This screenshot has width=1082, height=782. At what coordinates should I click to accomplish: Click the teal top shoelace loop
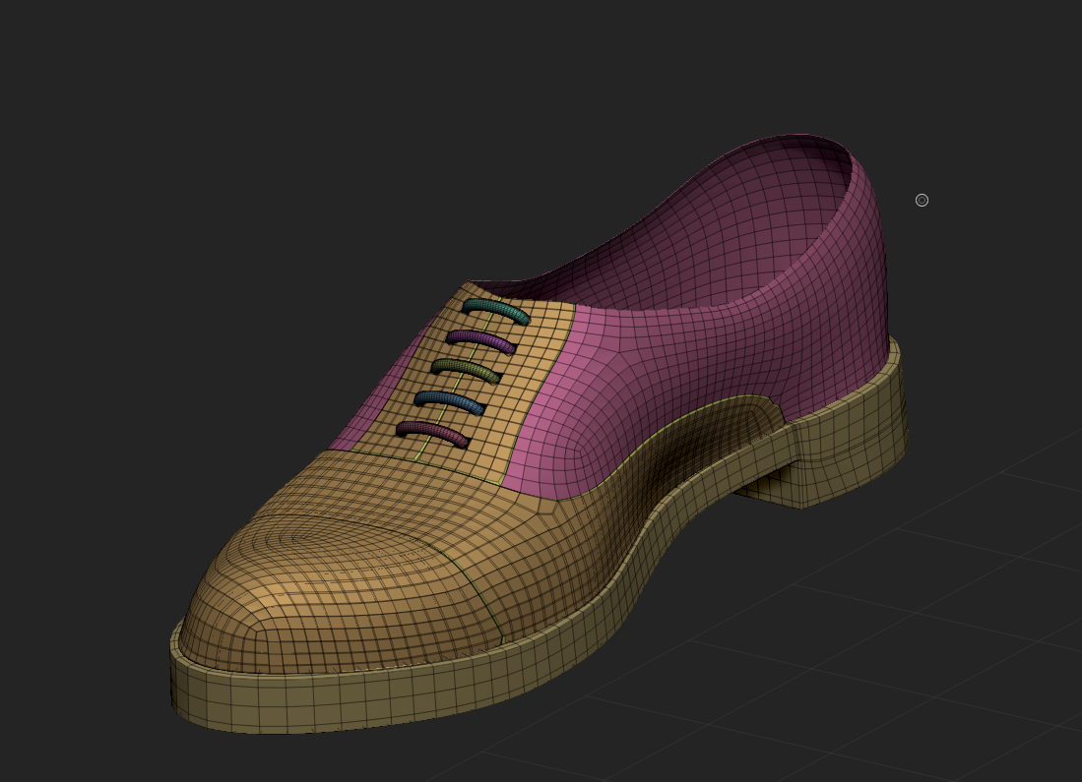pos(496,311)
